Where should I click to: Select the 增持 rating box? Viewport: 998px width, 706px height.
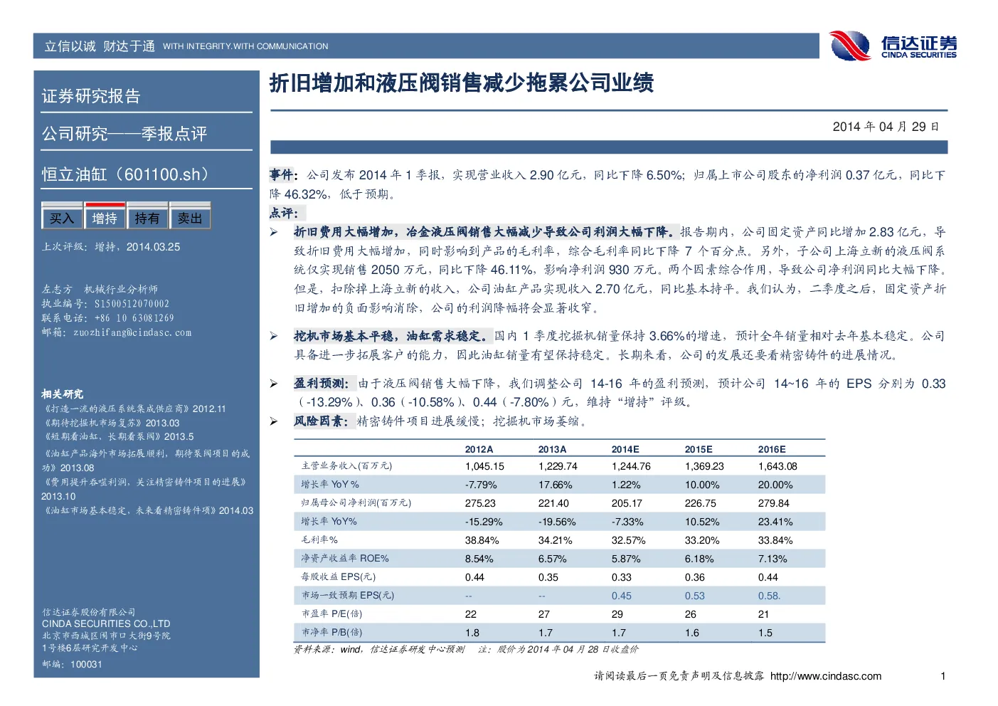click(x=105, y=218)
